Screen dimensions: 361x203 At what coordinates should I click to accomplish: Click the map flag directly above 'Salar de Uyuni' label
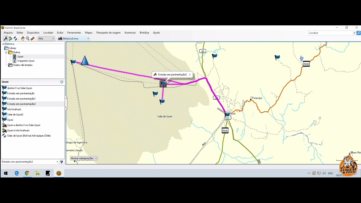pos(162,101)
